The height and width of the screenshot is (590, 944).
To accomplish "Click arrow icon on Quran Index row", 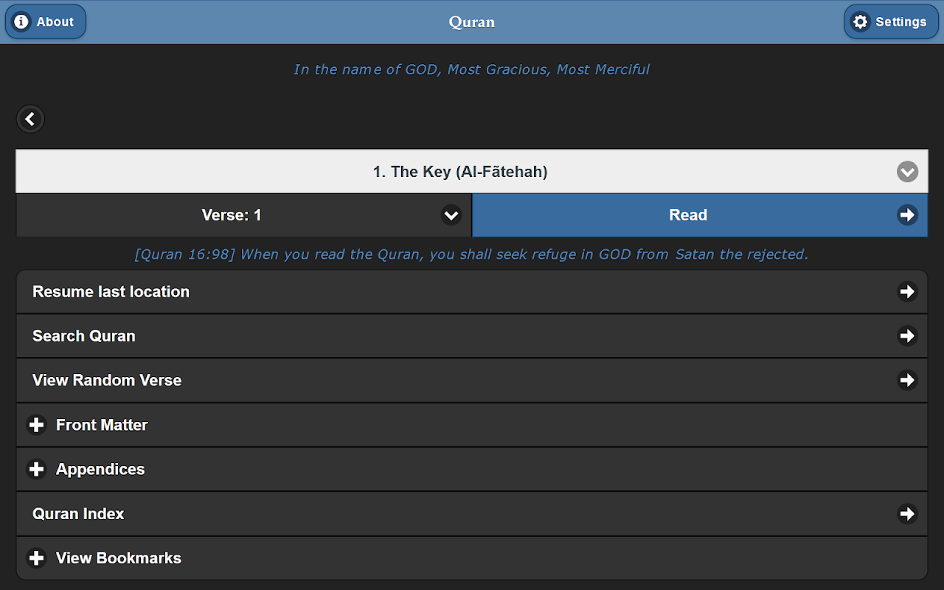I will (907, 513).
